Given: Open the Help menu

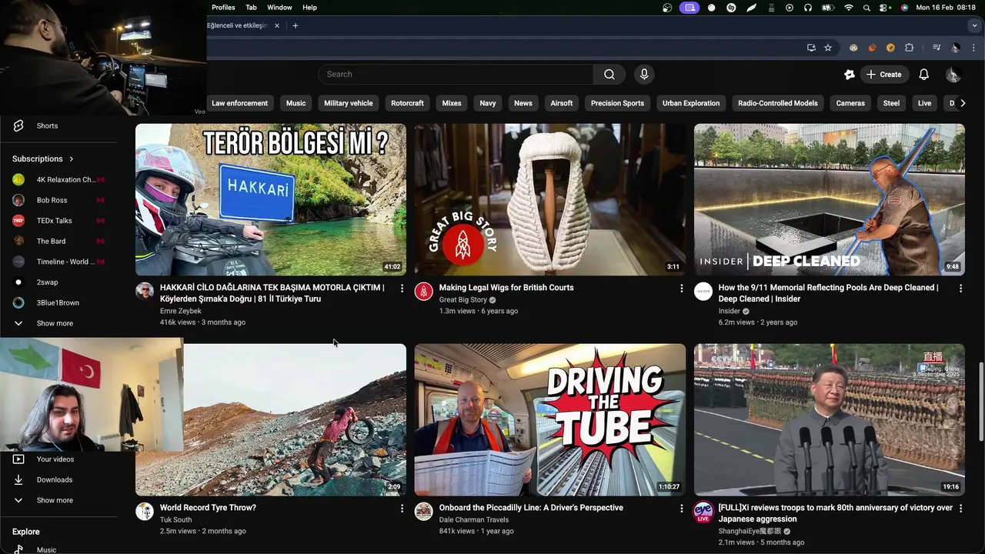Looking at the screenshot, I should (x=309, y=8).
